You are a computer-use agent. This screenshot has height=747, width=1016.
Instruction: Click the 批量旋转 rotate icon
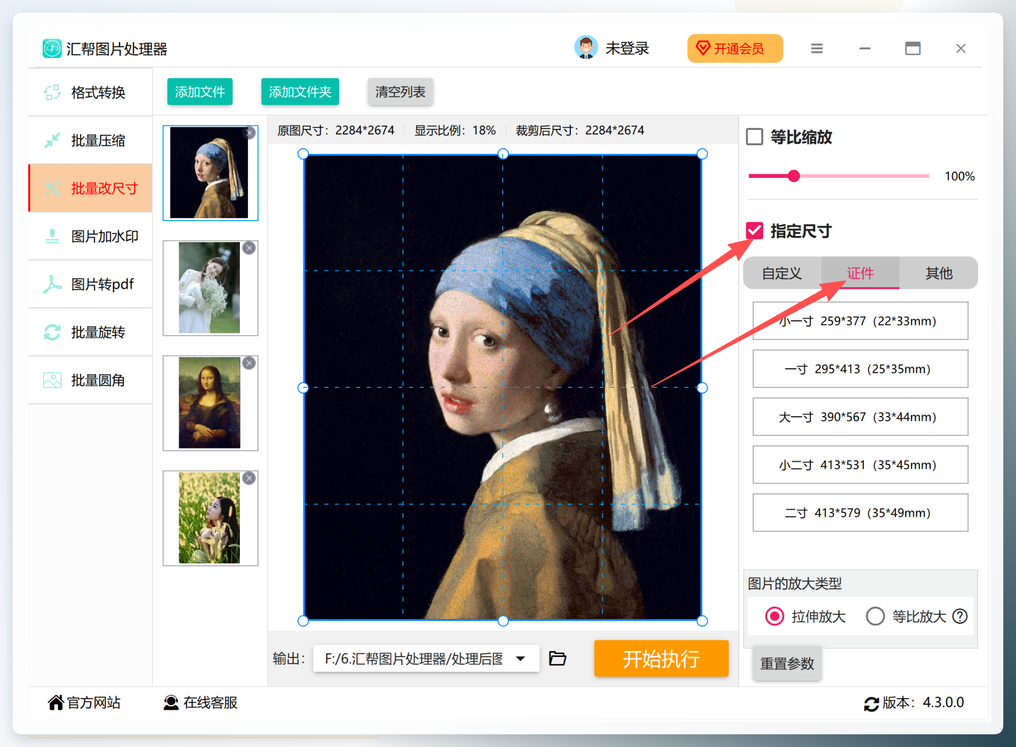click(x=52, y=332)
